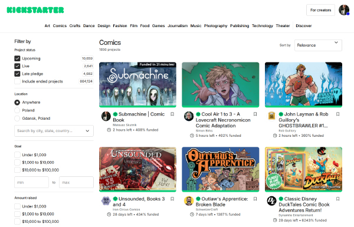Screen dimensions: 354x227
Task: Go to the Games category
Action: pyautogui.click(x=158, y=26)
